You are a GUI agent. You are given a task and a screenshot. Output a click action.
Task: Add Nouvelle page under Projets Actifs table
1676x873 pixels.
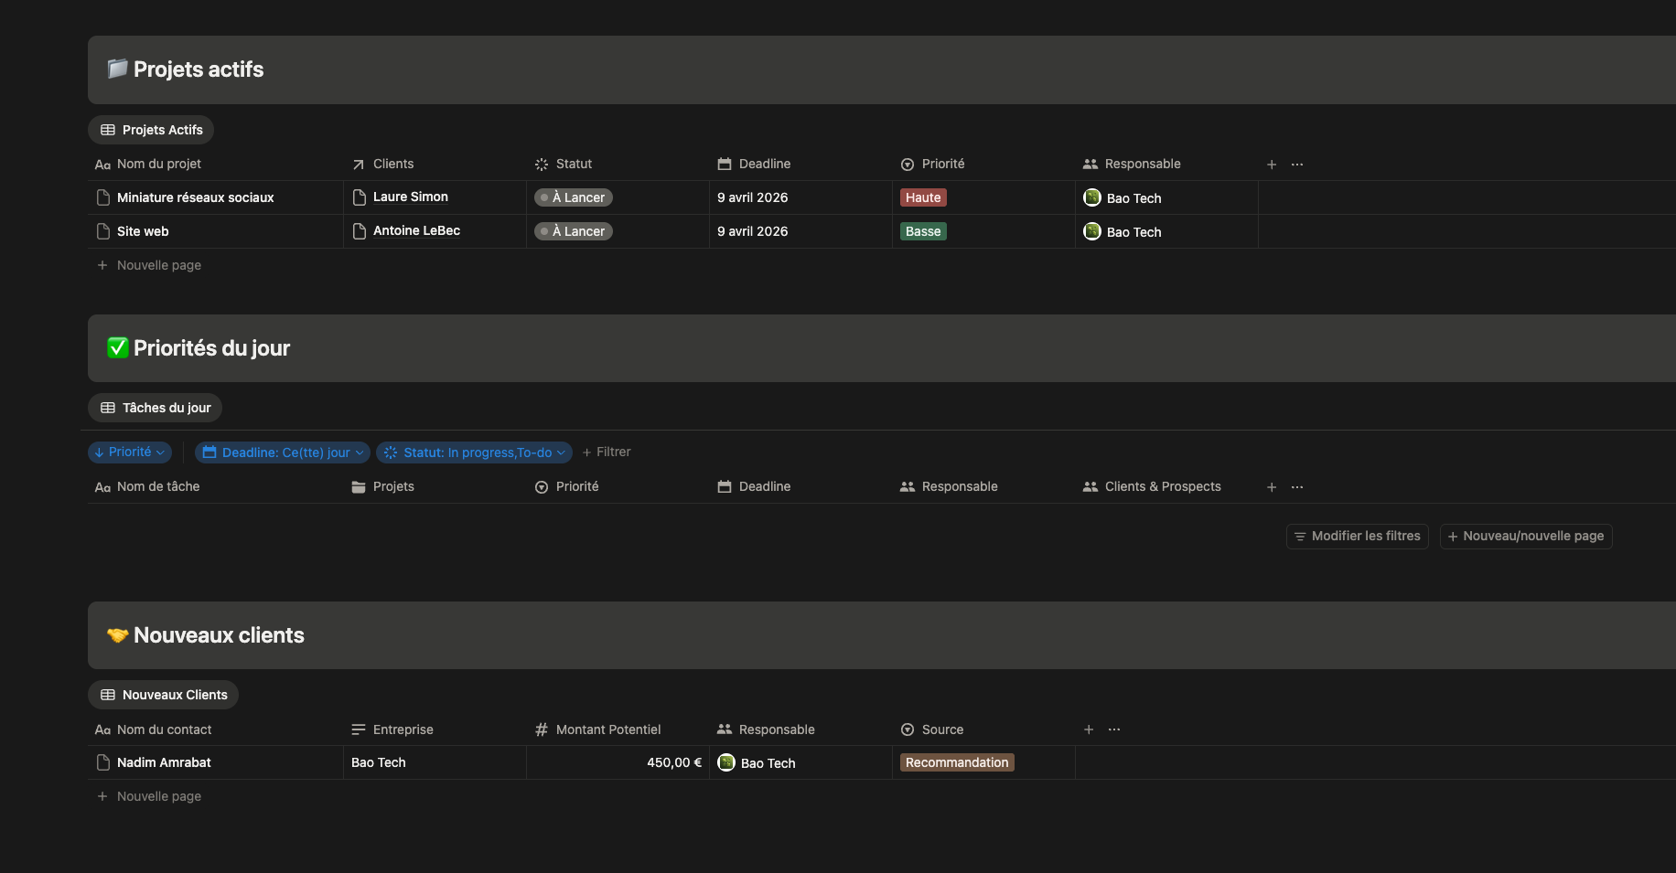click(149, 265)
